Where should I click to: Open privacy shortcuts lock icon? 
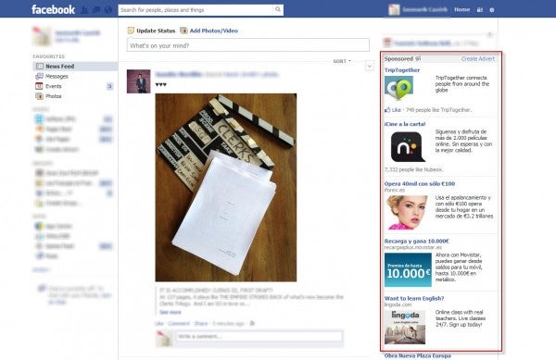click(x=480, y=10)
